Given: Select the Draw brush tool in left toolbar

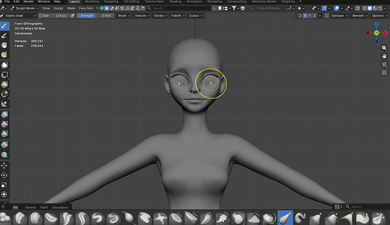Looking at the screenshot, I should tap(5, 26).
